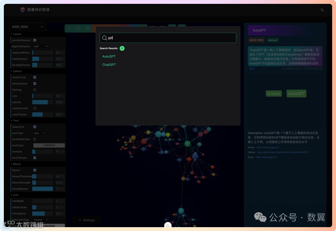Click 展开 to expand the description
This screenshot has height=231, width=336.
[252, 68]
